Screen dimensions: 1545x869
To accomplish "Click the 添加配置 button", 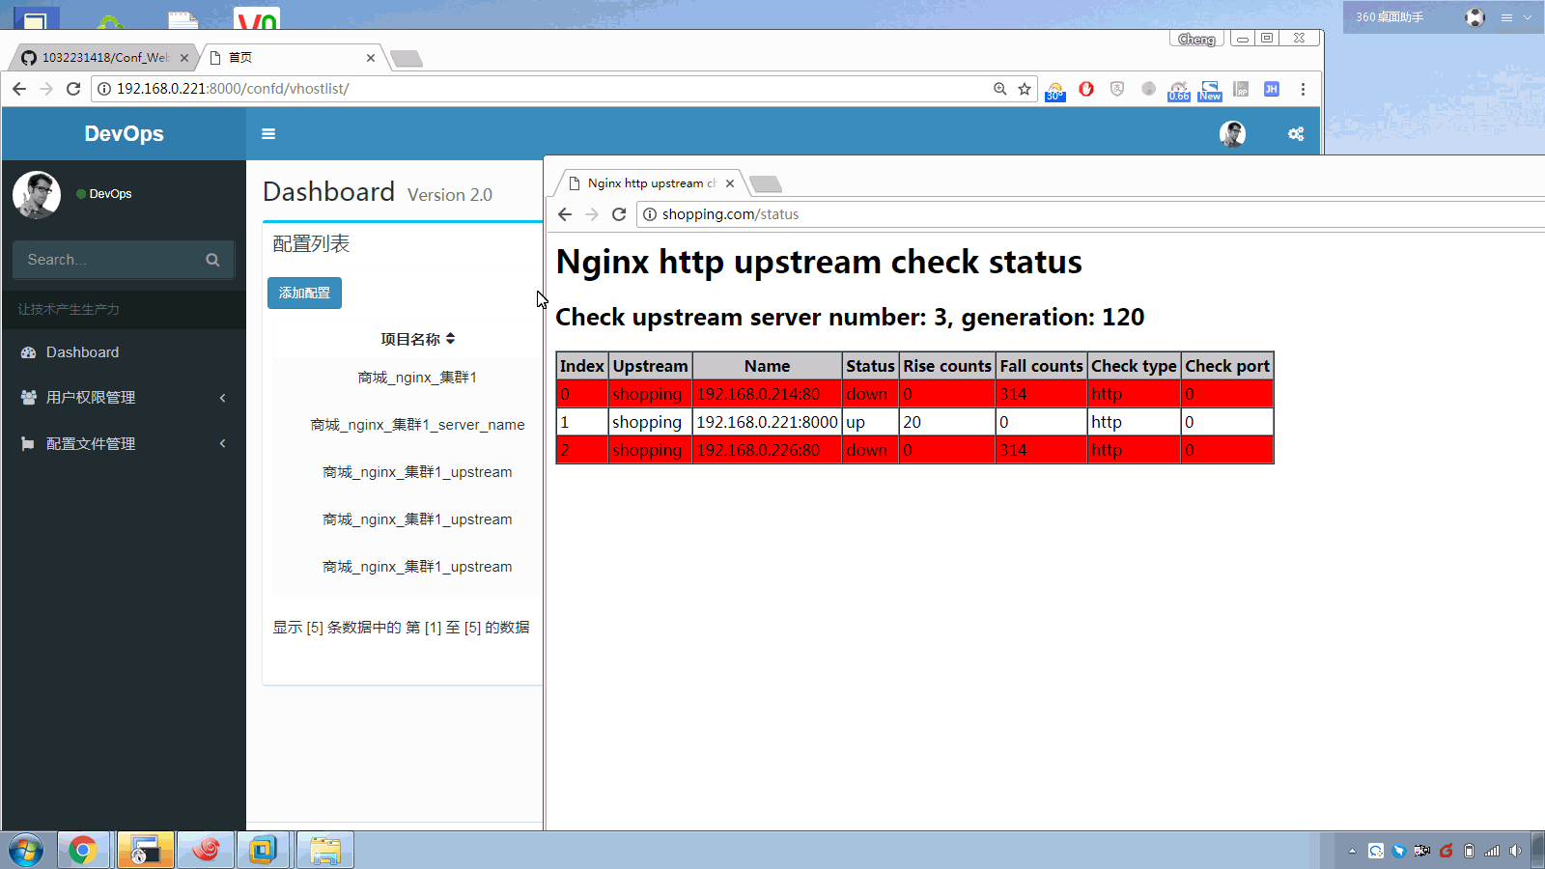I will [304, 293].
